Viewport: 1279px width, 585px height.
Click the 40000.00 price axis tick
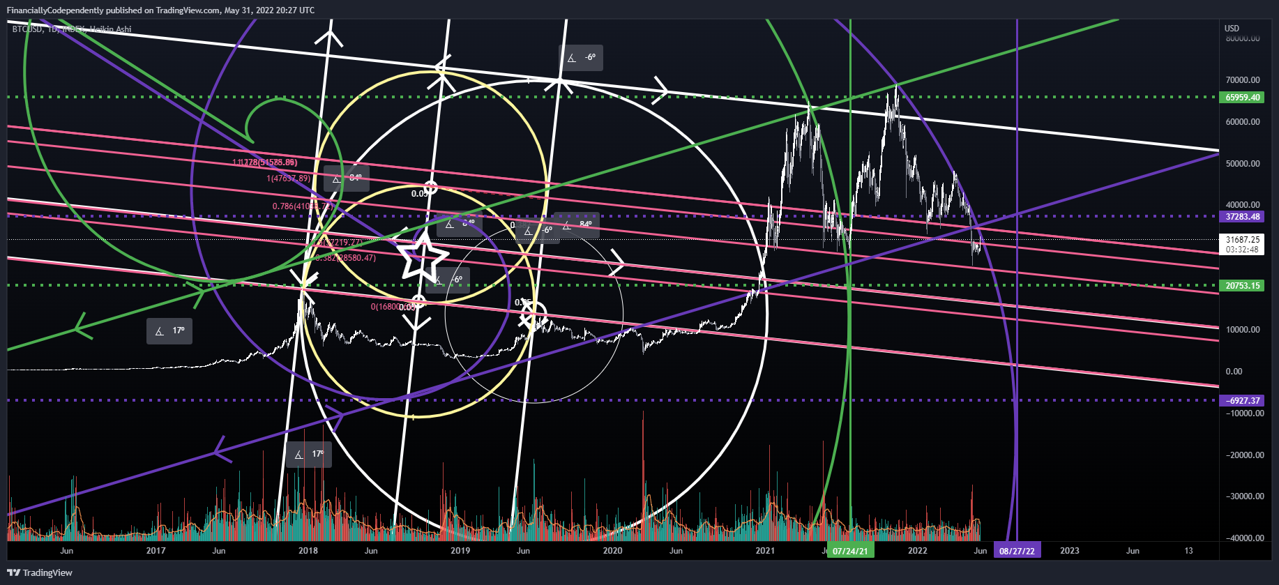click(x=1243, y=205)
